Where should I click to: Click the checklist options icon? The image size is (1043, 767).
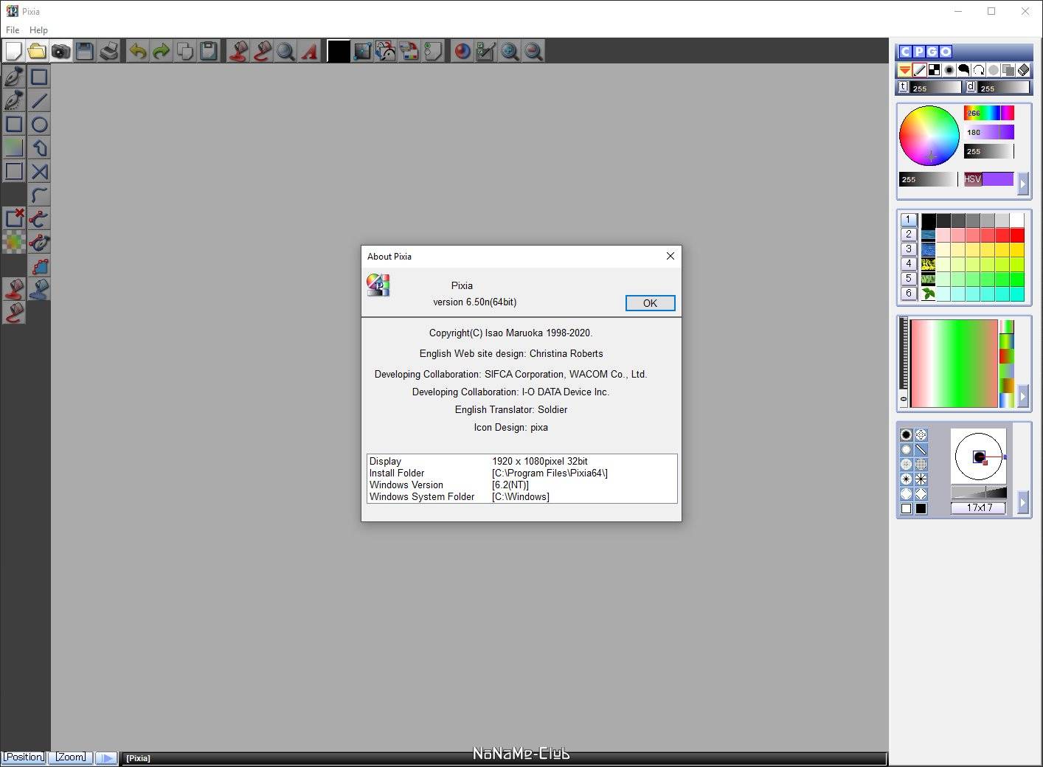pyautogui.click(x=485, y=51)
